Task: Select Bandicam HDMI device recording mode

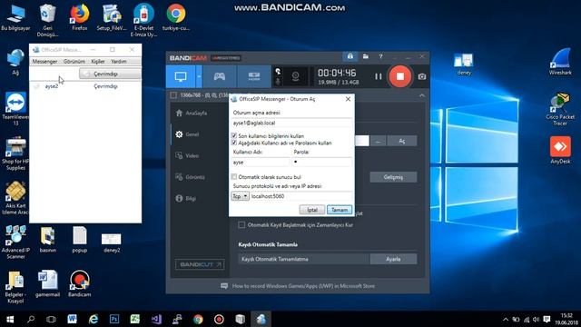Action: coord(254,76)
